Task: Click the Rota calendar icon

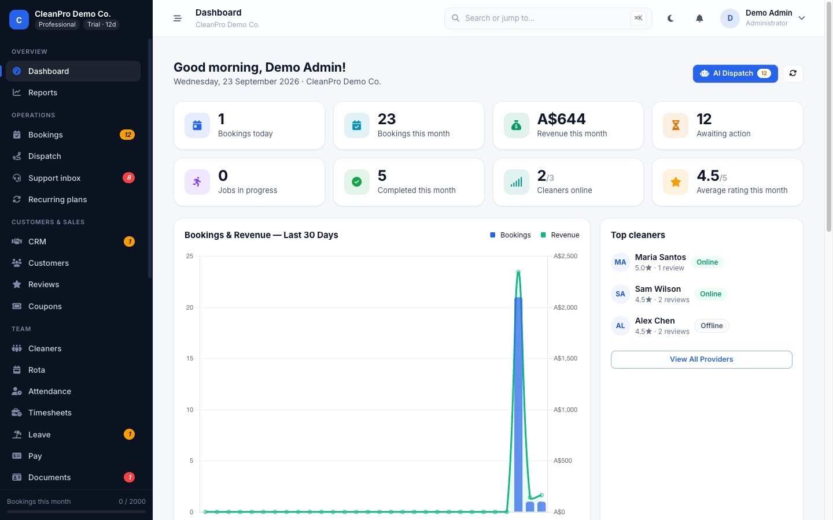Action: tap(17, 370)
